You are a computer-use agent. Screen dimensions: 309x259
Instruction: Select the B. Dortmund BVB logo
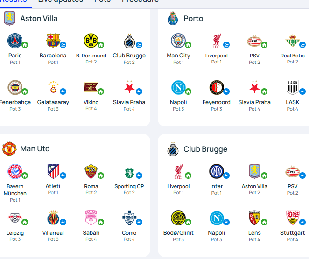tap(91, 41)
